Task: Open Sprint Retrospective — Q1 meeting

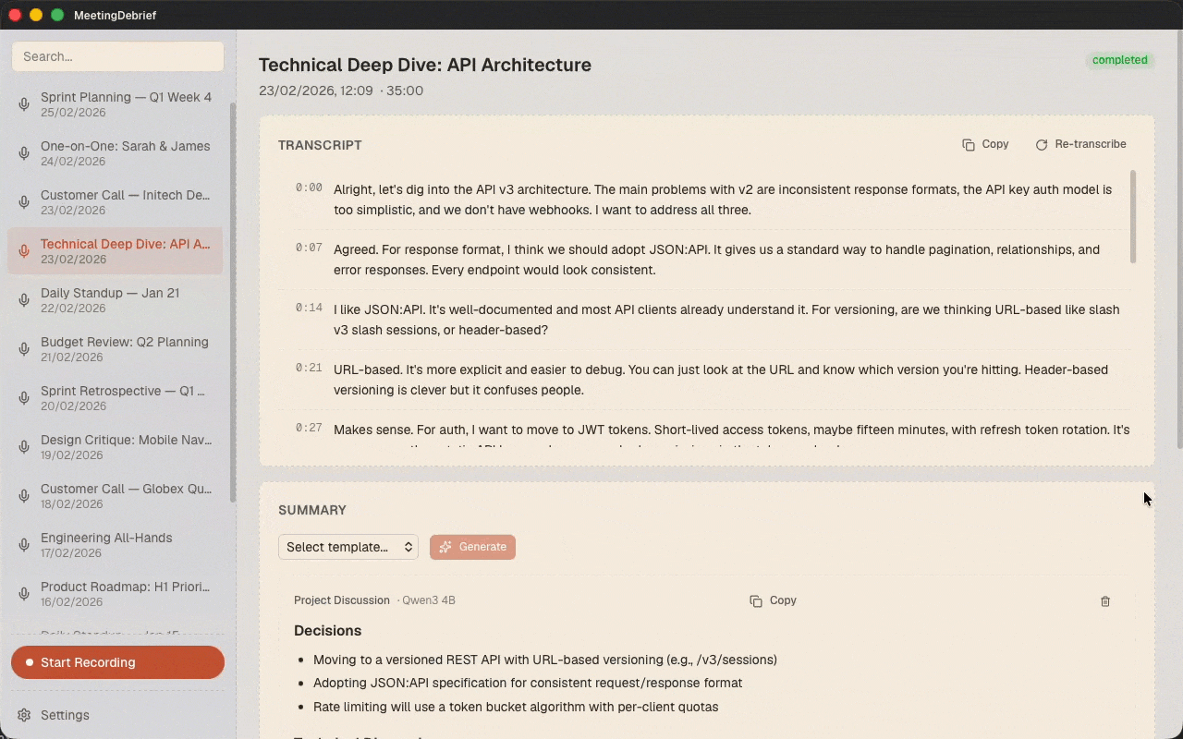Action: tap(116, 398)
